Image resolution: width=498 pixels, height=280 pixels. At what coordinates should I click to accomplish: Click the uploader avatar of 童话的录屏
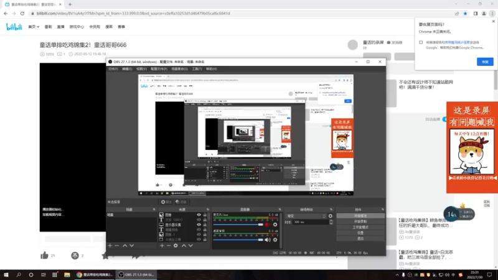click(352, 45)
